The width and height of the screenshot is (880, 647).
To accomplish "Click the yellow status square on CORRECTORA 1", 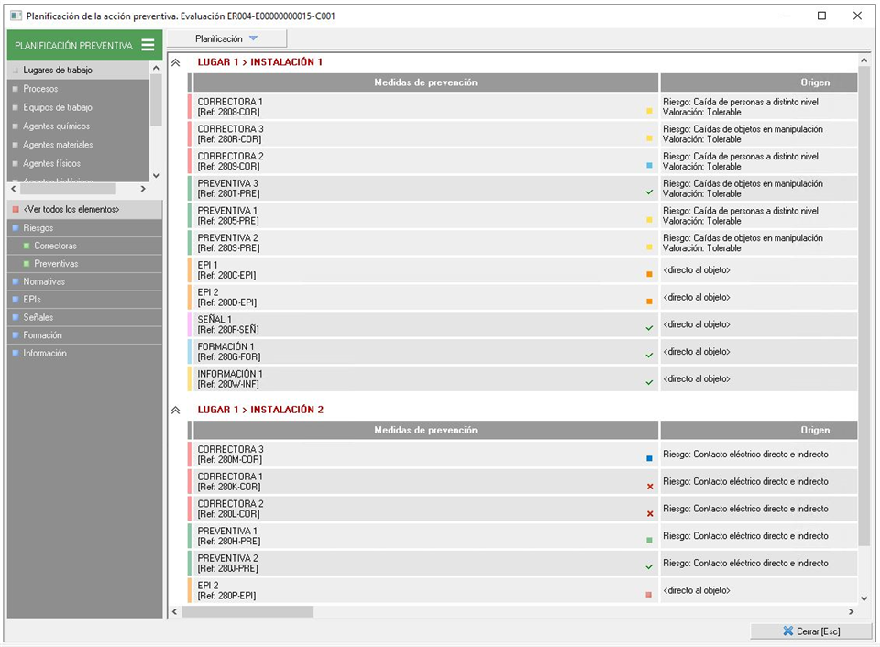I will tap(649, 111).
